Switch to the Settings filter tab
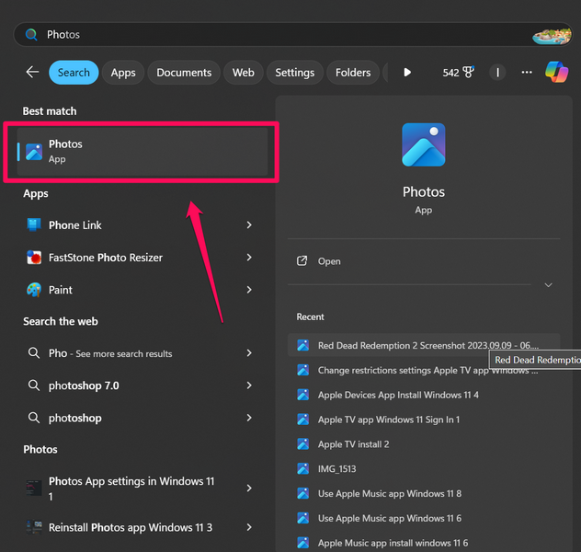The width and height of the screenshot is (581, 552). (x=294, y=73)
